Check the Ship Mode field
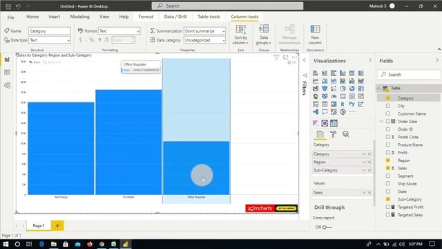Screen dimensions: 442x249 (x=388, y=183)
